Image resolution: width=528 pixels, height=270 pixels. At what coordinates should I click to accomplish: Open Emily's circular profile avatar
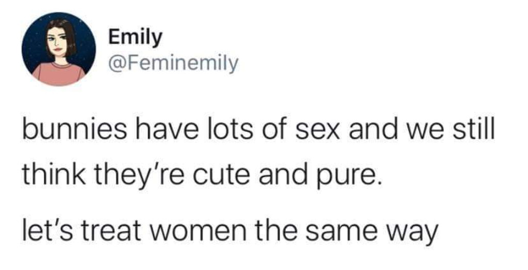click(59, 49)
